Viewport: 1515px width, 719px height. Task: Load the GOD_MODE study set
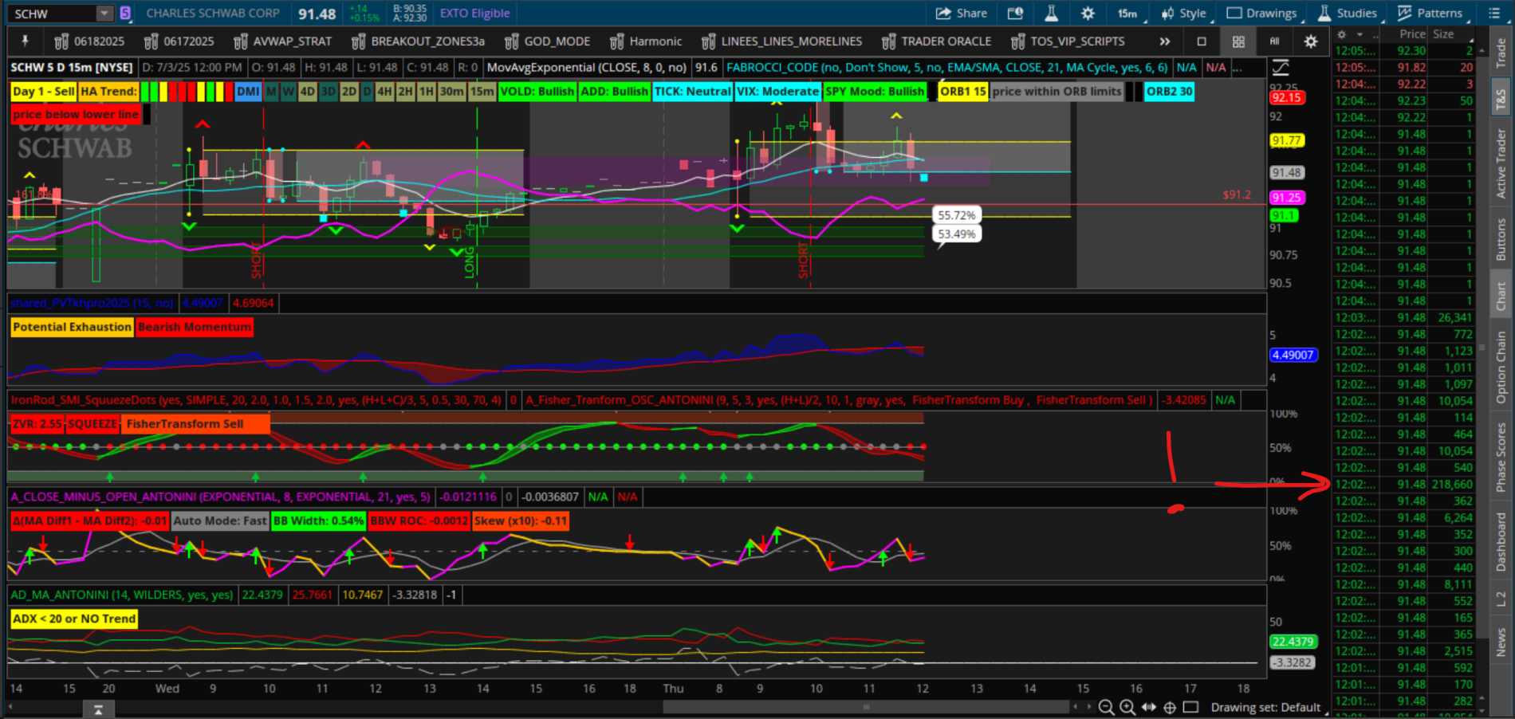[548, 41]
